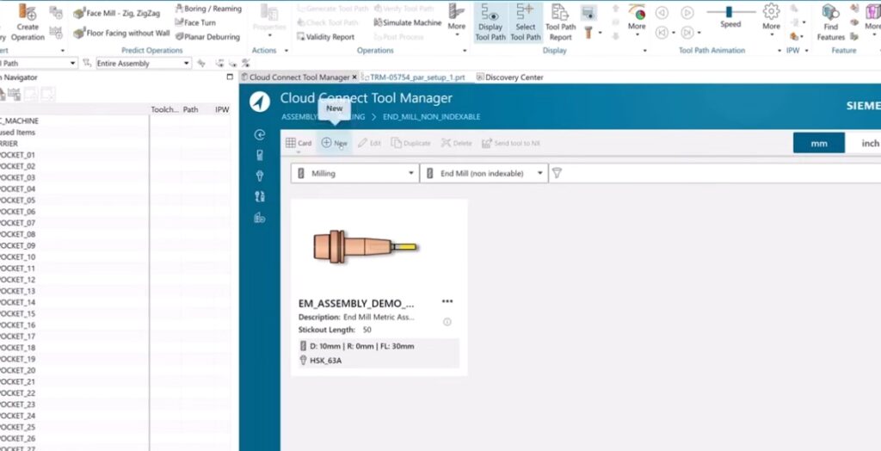
Task: Open the Discovery Center tab
Action: (x=513, y=77)
